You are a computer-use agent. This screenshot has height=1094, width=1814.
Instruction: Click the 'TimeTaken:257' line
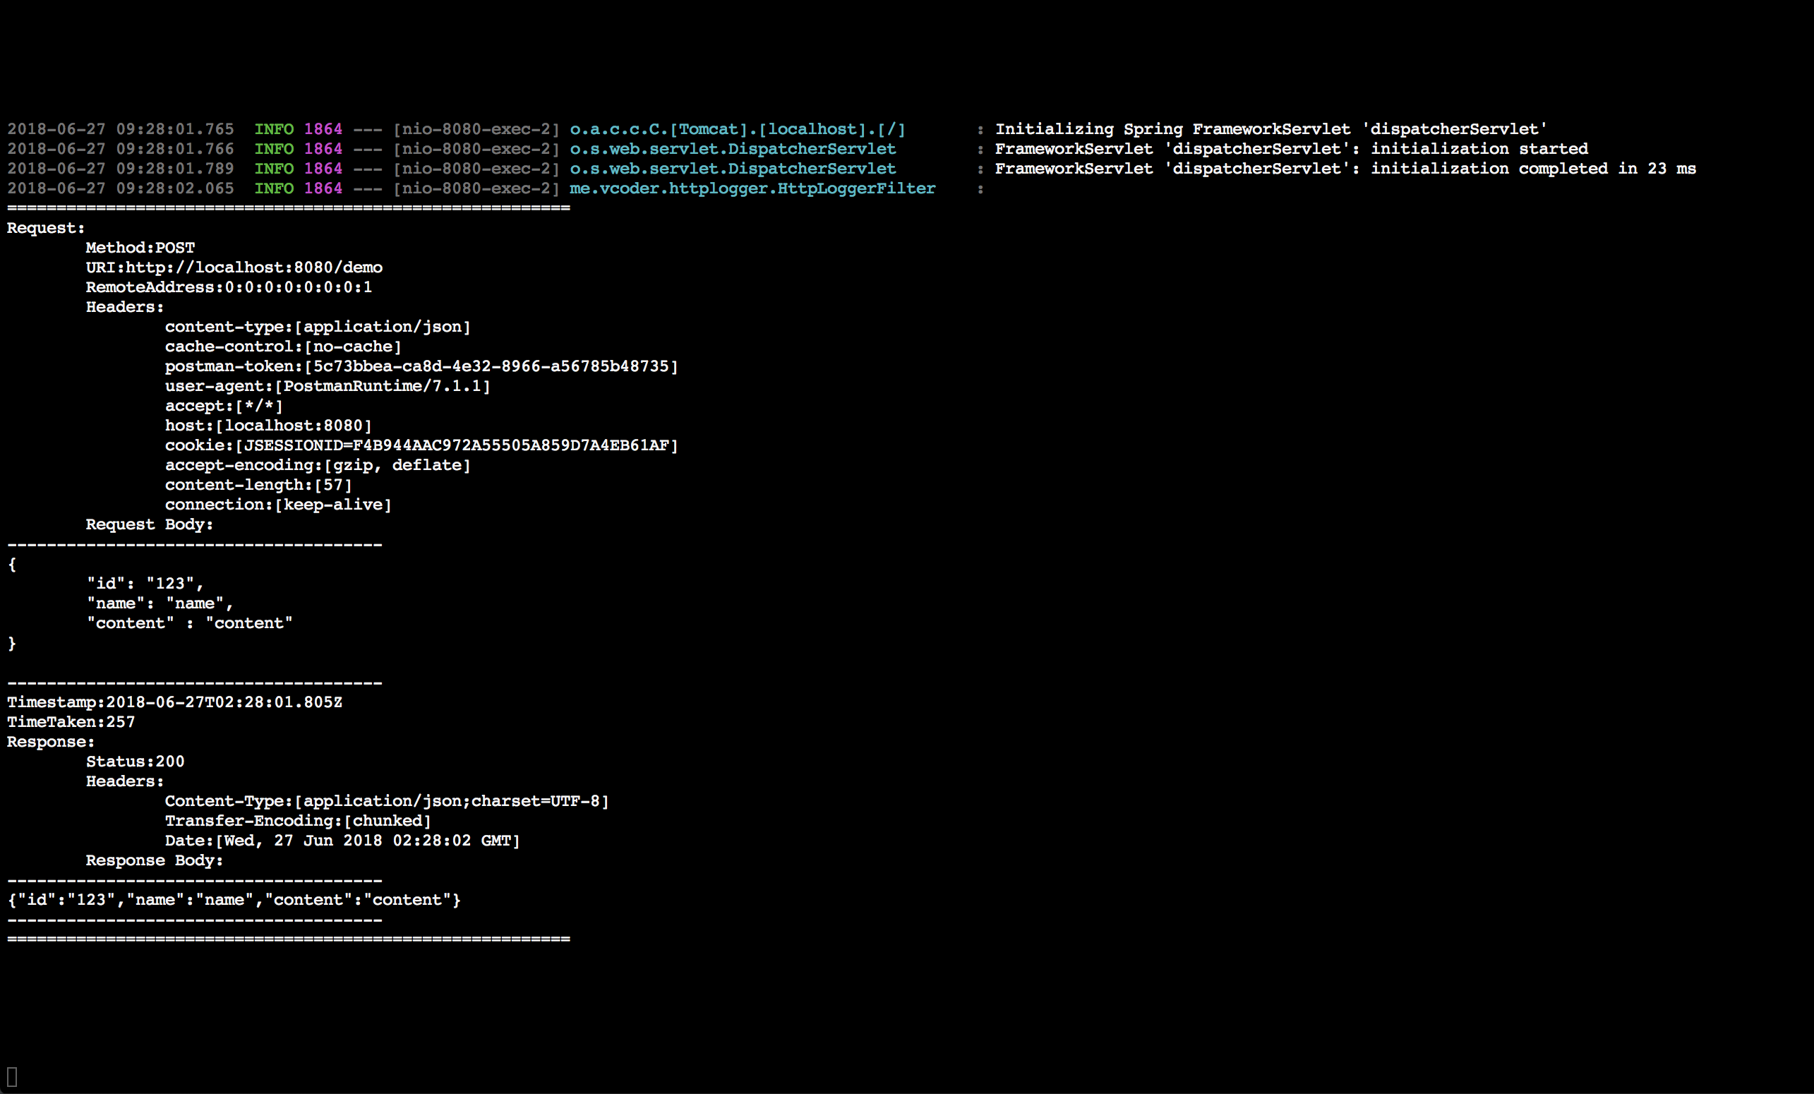[x=71, y=721]
